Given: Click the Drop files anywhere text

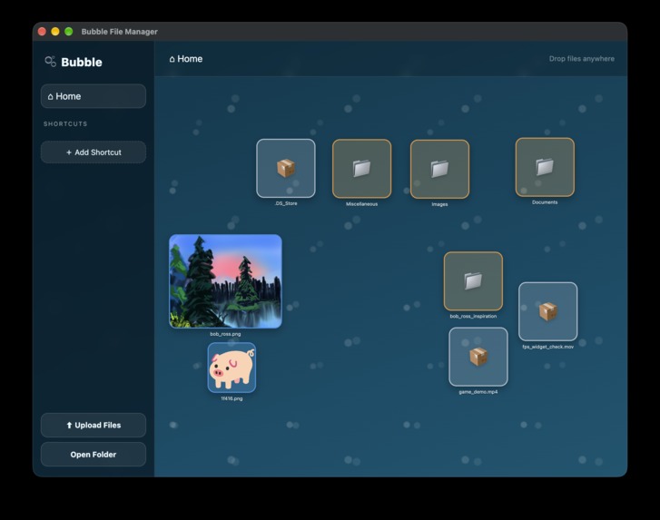Looking at the screenshot, I should [581, 59].
